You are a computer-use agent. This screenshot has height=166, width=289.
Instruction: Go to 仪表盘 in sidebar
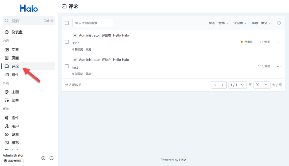point(29,32)
